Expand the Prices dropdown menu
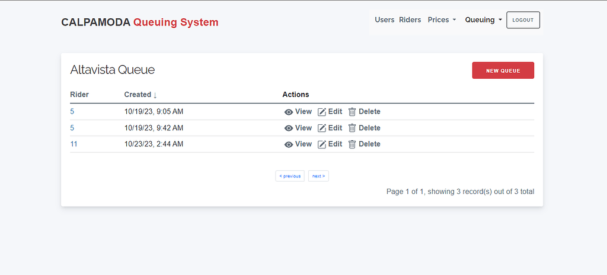This screenshot has height=275, width=607. click(x=442, y=20)
